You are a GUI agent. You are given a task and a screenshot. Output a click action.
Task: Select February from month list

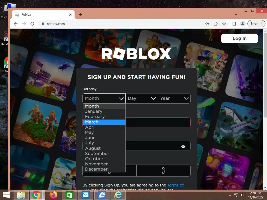pos(104,117)
